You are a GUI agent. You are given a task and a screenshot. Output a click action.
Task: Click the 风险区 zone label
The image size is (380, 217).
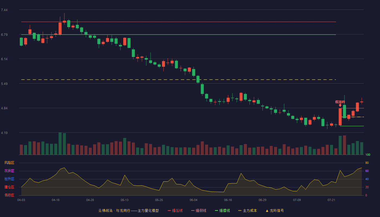(9, 163)
